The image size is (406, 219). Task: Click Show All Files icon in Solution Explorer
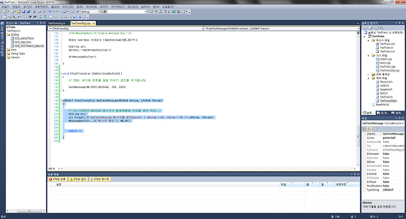pos(371,28)
